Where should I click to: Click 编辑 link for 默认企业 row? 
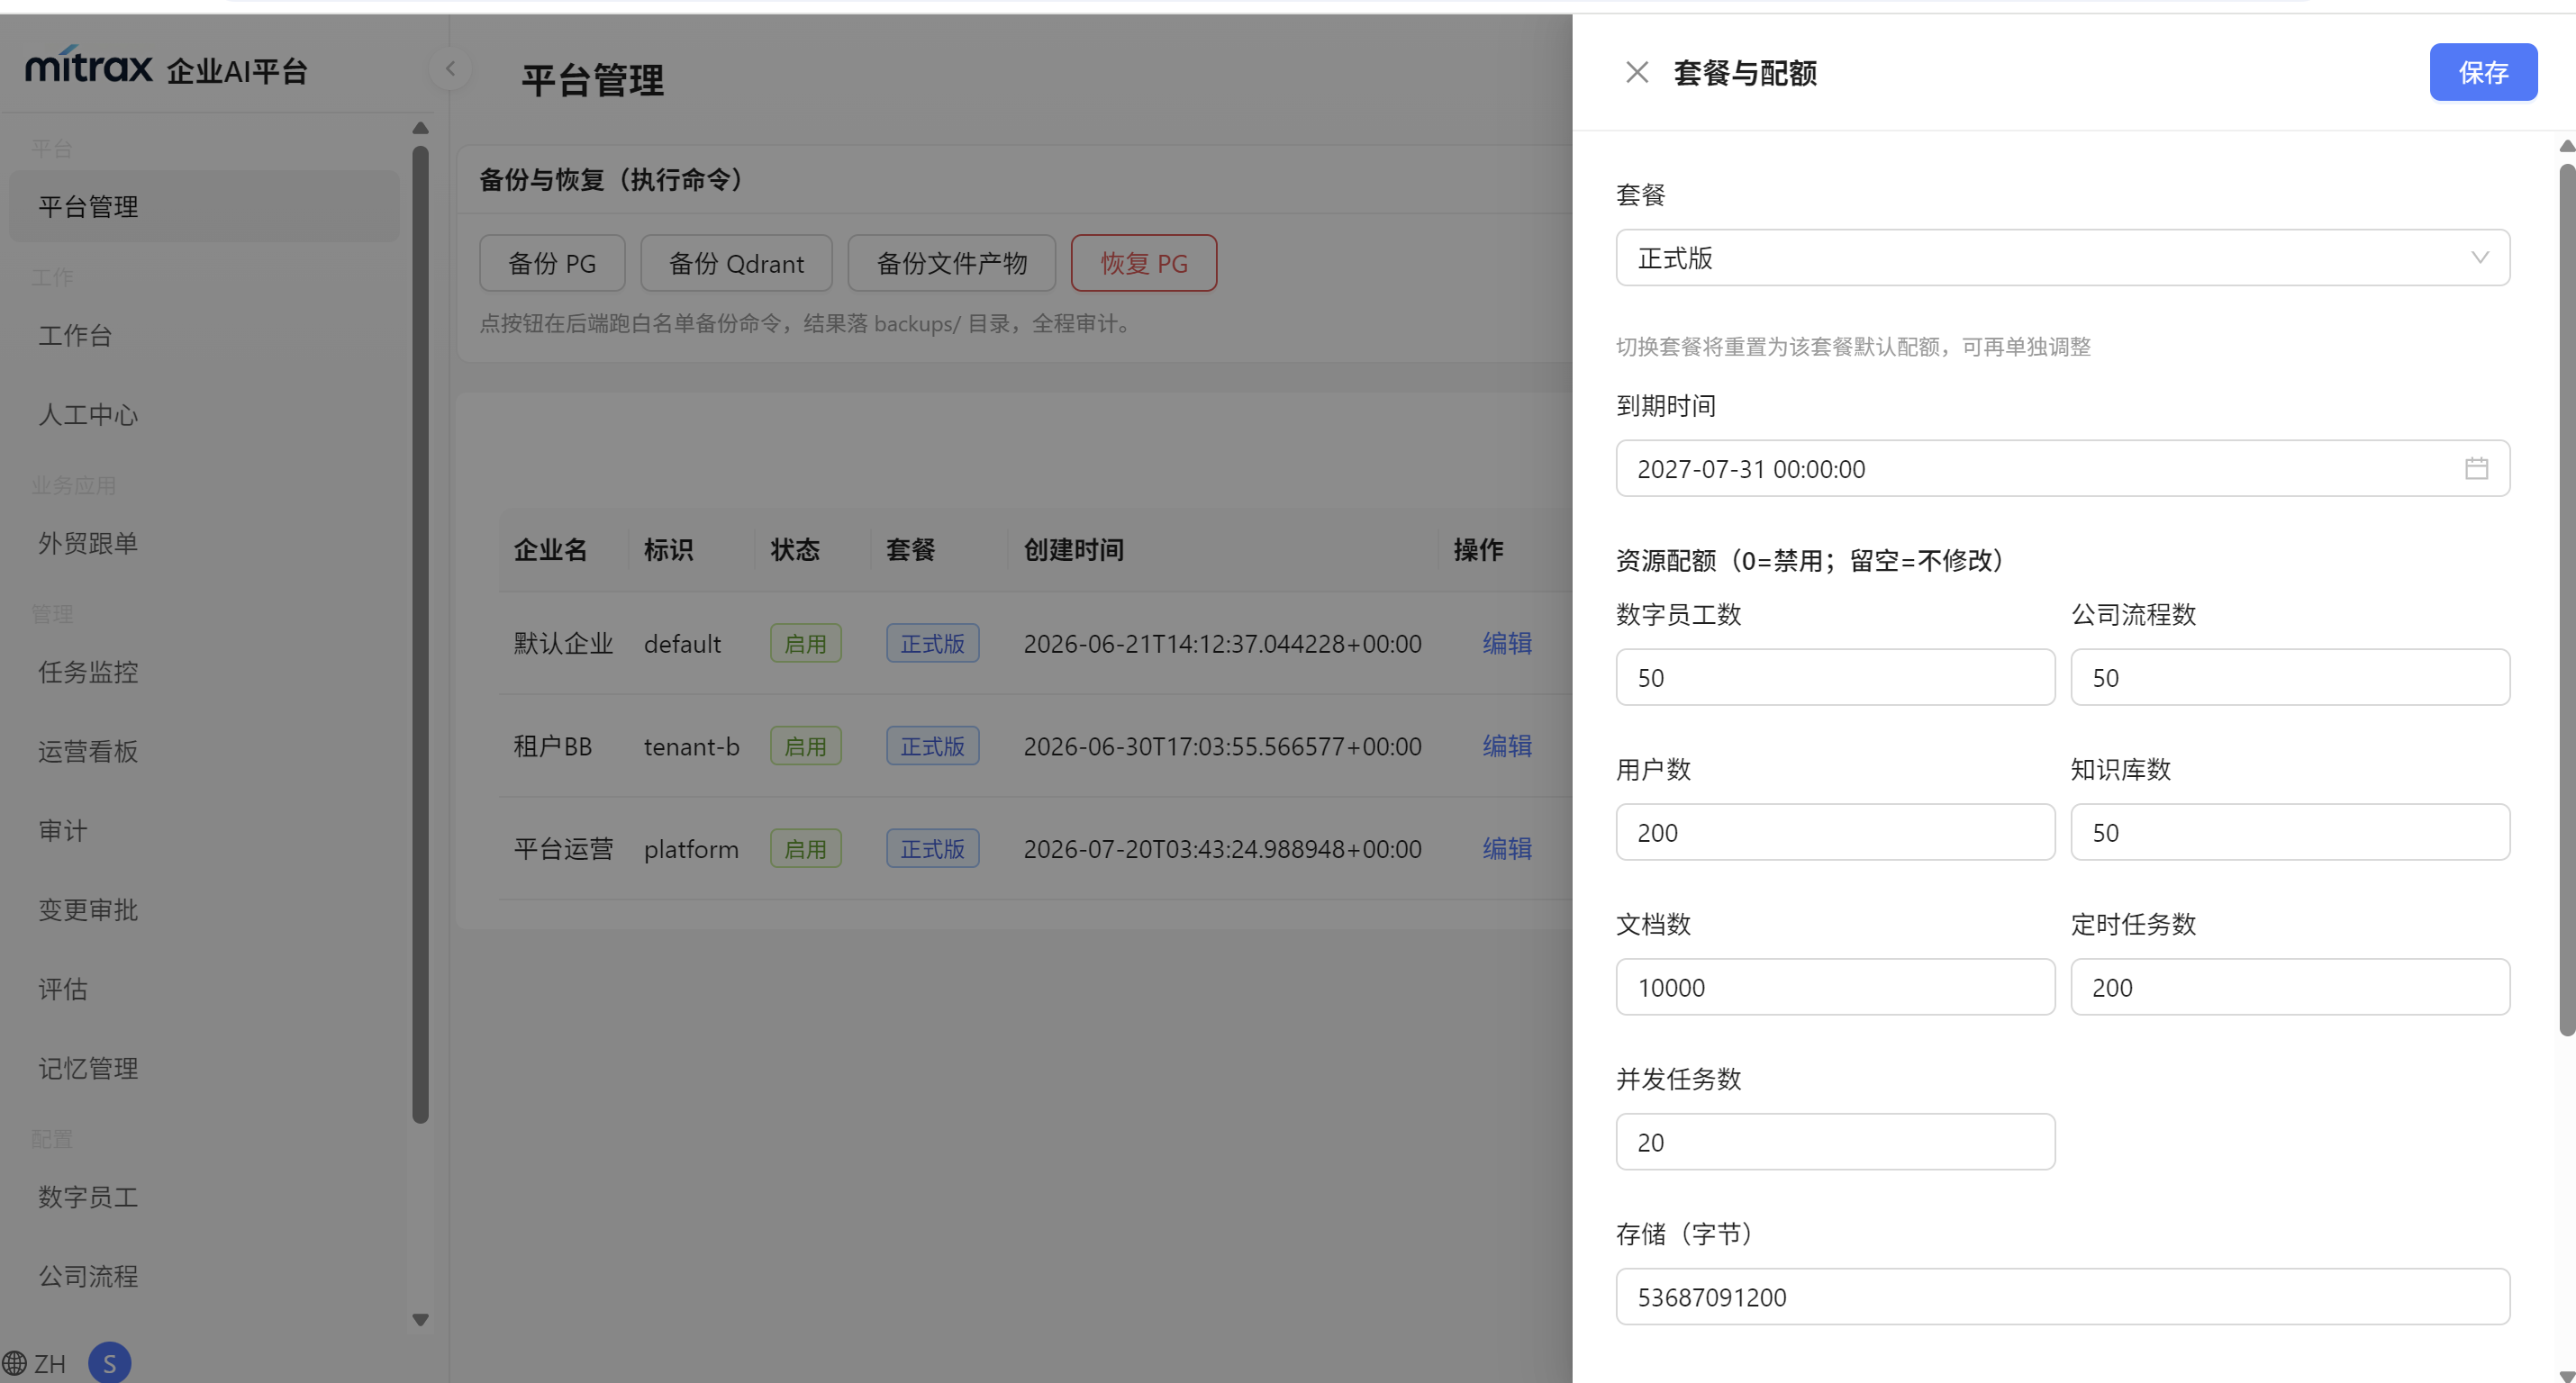tap(1506, 643)
